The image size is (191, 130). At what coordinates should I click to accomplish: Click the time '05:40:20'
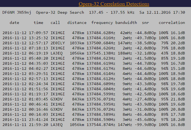click(x=38, y=58)
